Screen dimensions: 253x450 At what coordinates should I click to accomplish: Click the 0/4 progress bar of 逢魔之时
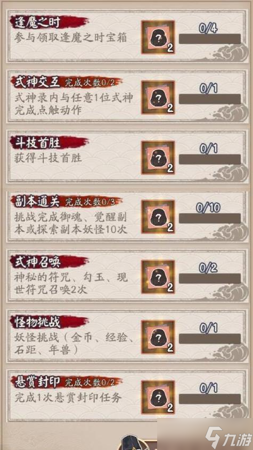tap(210, 39)
